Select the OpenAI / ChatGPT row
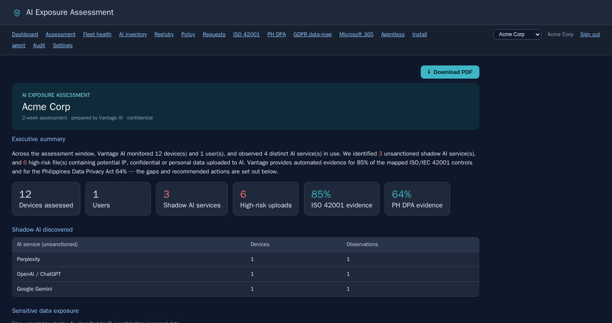Viewport: 612px width, 323px height. point(246,274)
